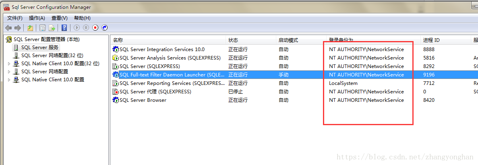Viewport: 478px width, 165px height.
Task: Click the title bar application icon
Action: [6, 7]
